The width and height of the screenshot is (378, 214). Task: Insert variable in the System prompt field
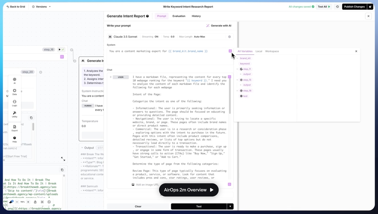point(230,51)
